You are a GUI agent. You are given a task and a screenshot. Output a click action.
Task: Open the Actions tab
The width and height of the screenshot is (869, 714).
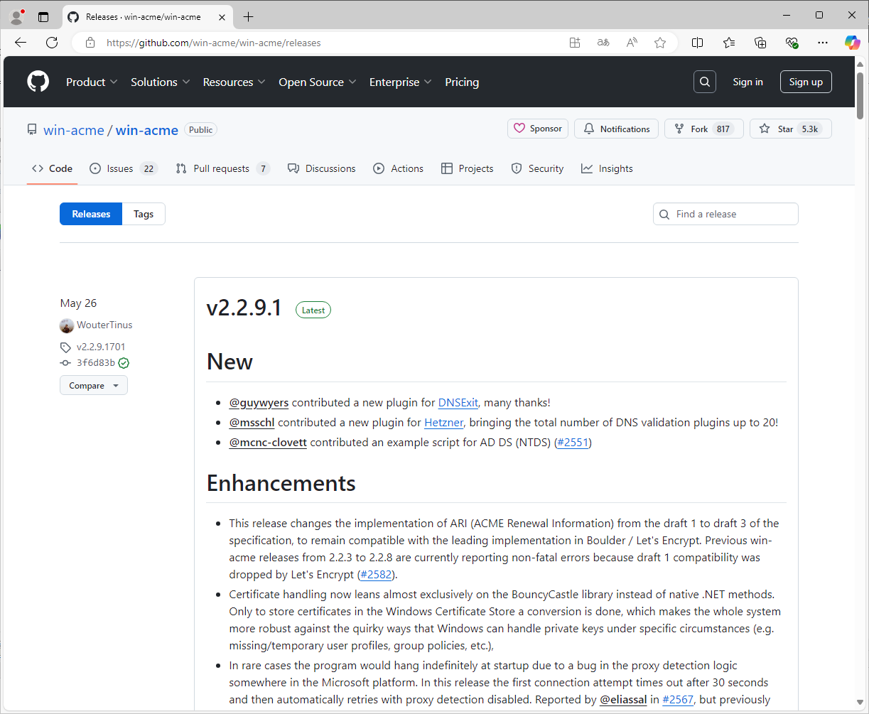[399, 168]
